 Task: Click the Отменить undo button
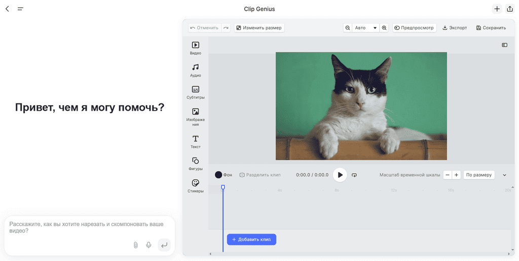(x=205, y=28)
